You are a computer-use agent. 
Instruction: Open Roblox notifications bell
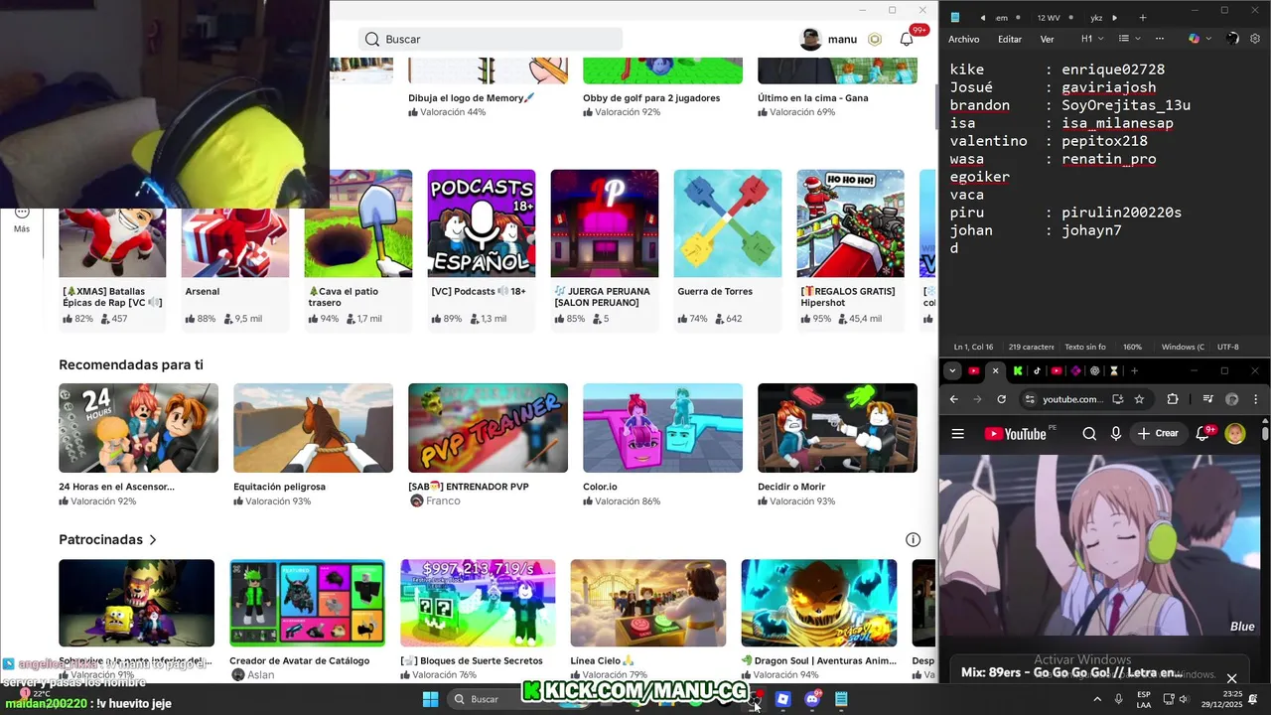(x=907, y=39)
